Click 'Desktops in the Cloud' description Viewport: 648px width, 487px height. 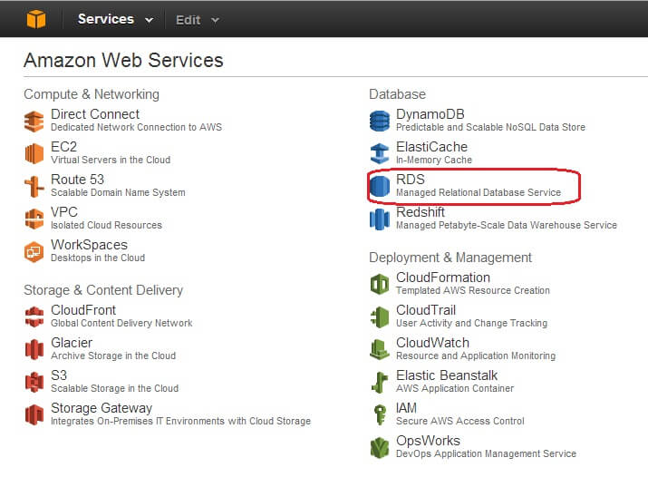pyautogui.click(x=98, y=258)
